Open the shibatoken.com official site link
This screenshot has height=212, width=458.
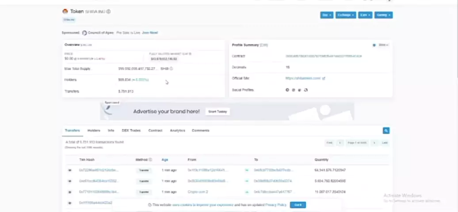tap(303, 79)
